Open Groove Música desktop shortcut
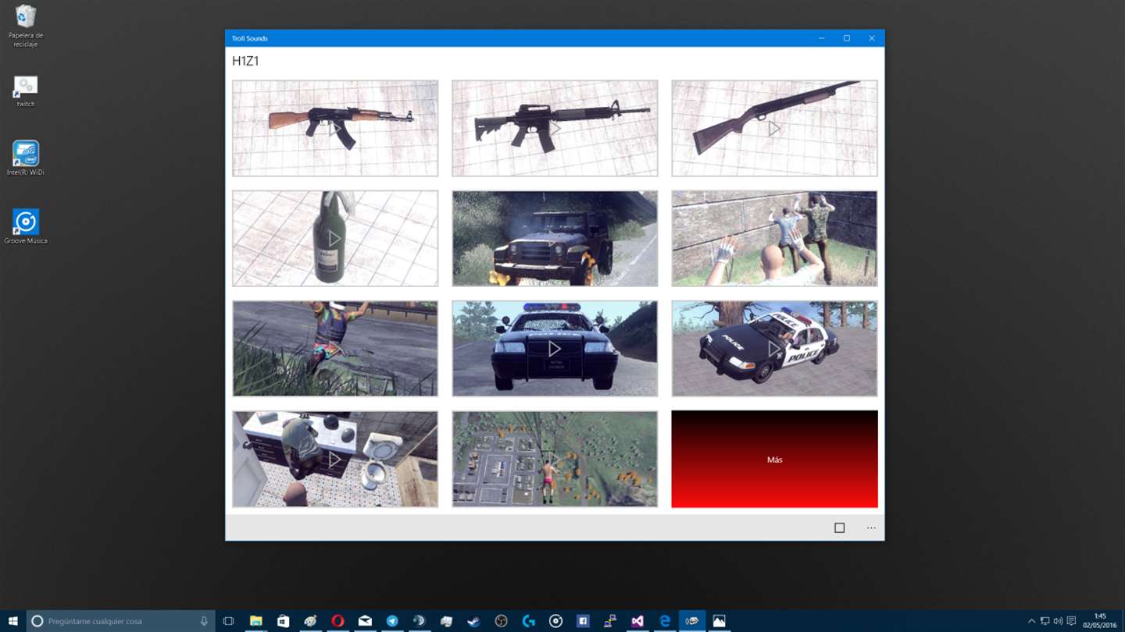 (26, 227)
